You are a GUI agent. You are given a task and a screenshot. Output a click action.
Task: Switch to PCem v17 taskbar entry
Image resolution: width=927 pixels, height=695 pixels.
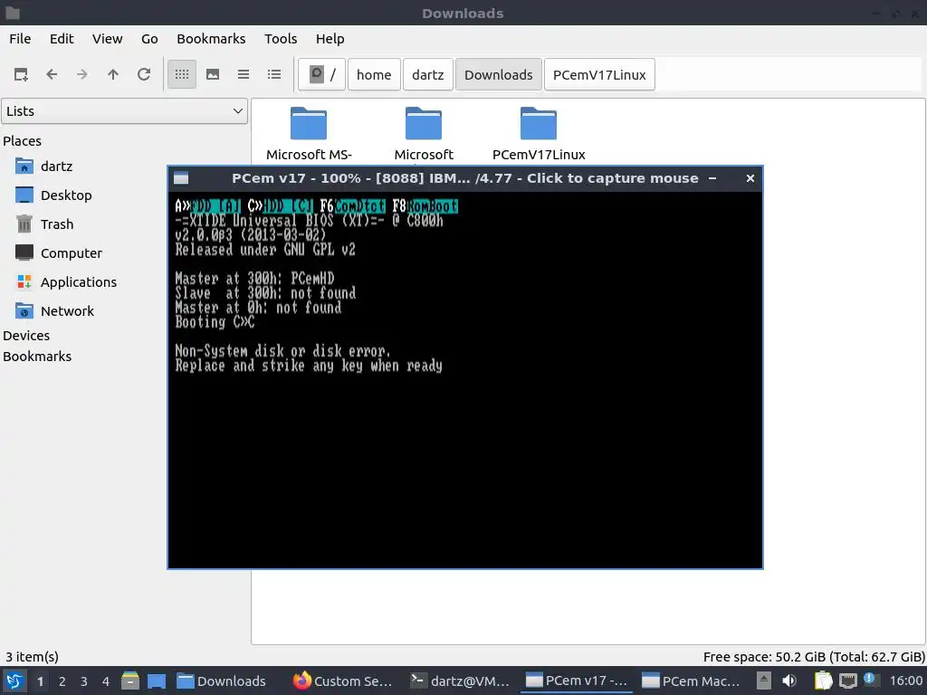click(577, 681)
